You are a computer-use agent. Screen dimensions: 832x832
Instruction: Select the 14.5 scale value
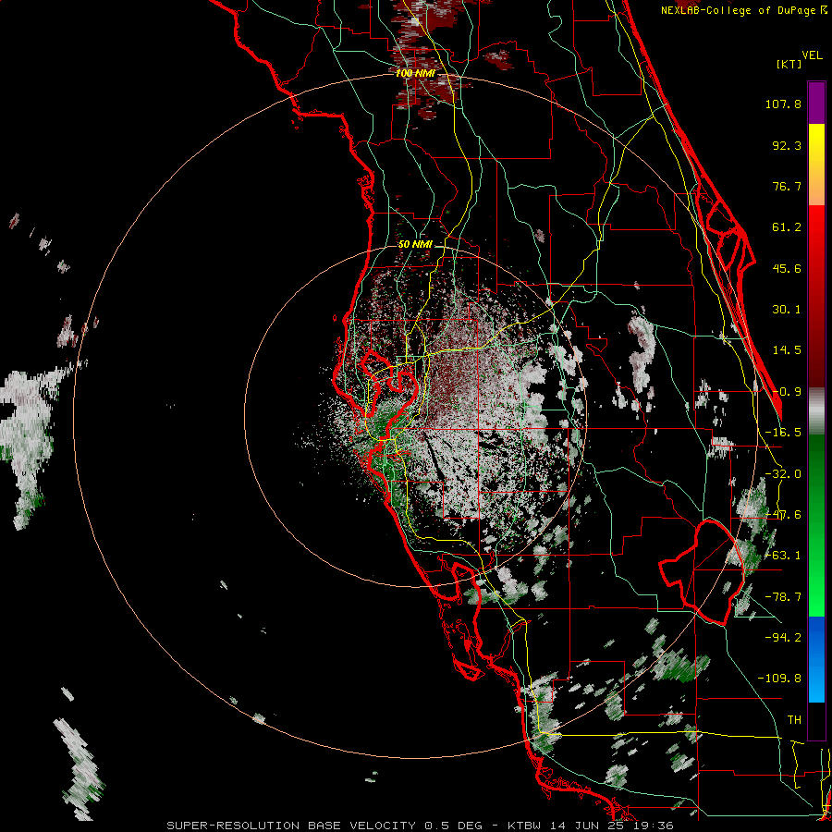pos(787,350)
